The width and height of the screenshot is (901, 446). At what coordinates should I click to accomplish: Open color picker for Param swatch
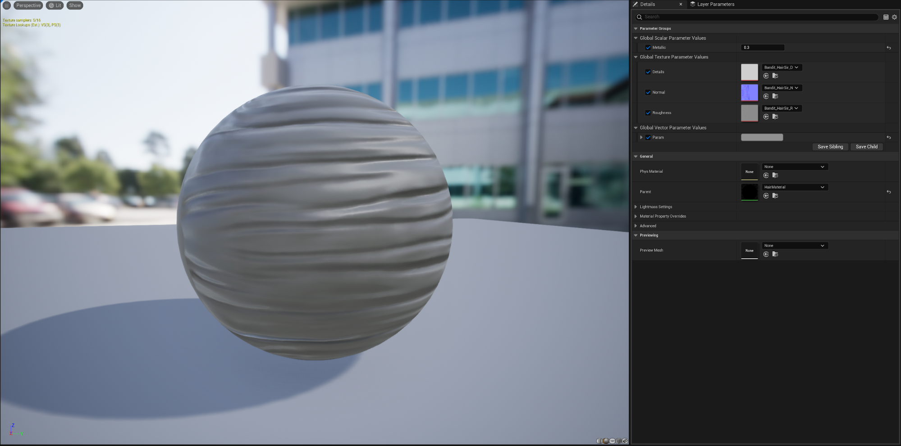pos(762,138)
